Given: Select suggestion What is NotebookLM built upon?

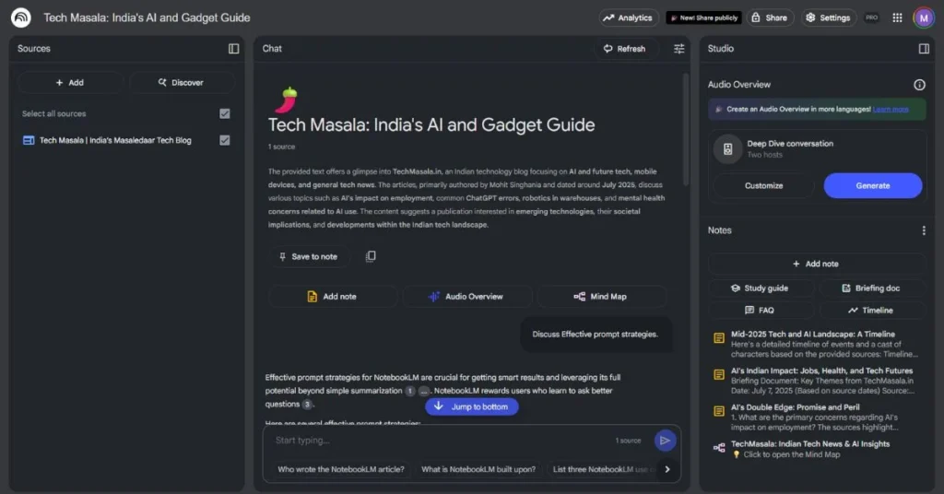Looking at the screenshot, I should 478,469.
